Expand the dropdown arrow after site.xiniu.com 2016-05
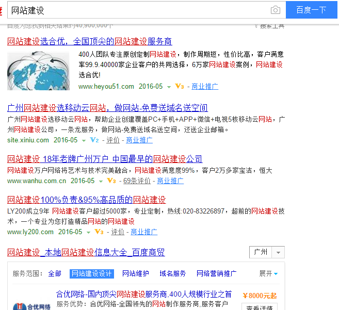This screenshot has height=310, width=339. coord(84,140)
